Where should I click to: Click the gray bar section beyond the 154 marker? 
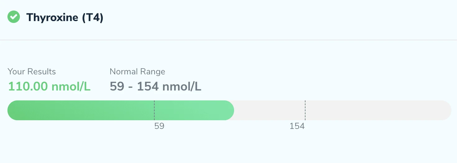(378, 110)
